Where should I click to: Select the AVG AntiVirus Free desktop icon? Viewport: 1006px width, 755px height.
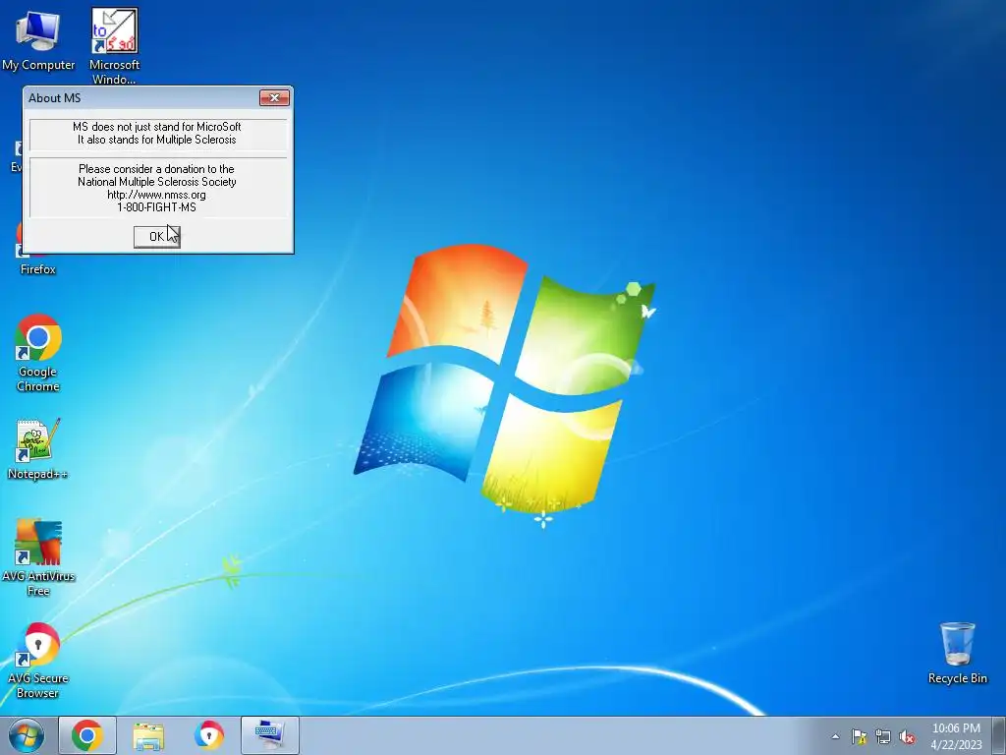[38, 557]
